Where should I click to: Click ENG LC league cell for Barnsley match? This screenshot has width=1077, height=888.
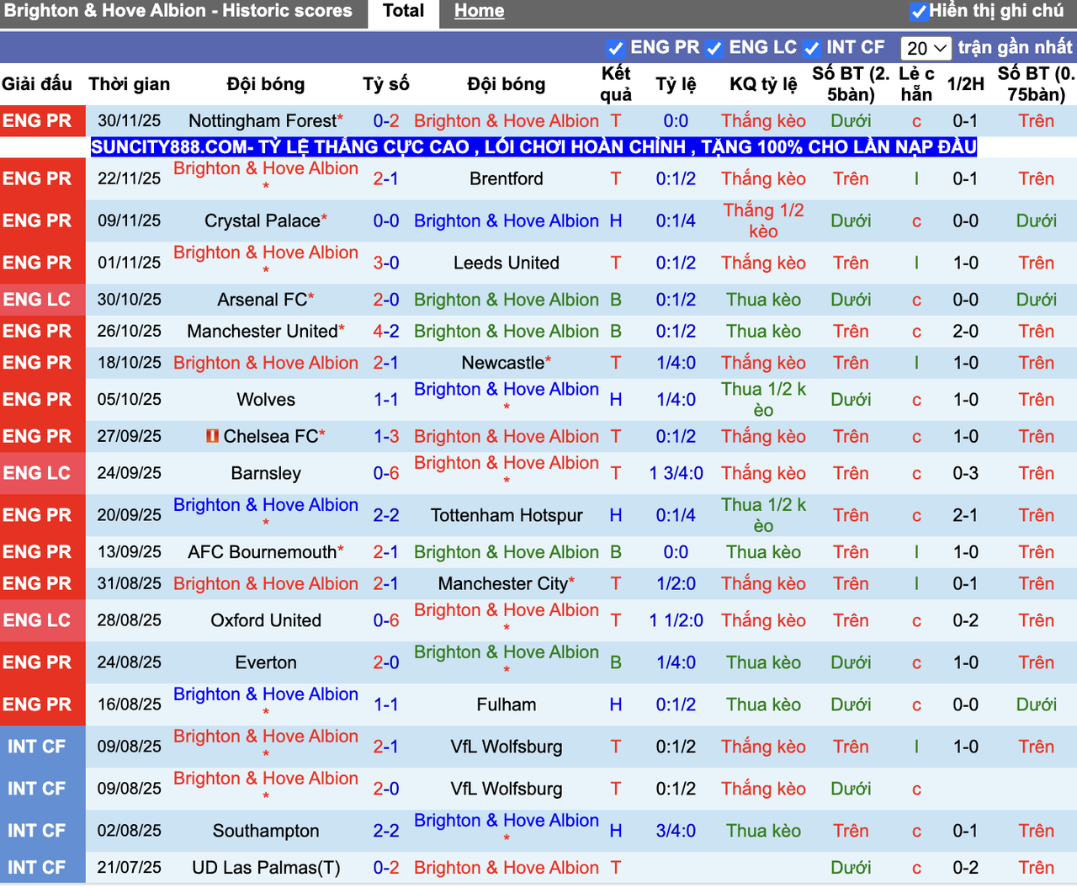click(x=42, y=473)
